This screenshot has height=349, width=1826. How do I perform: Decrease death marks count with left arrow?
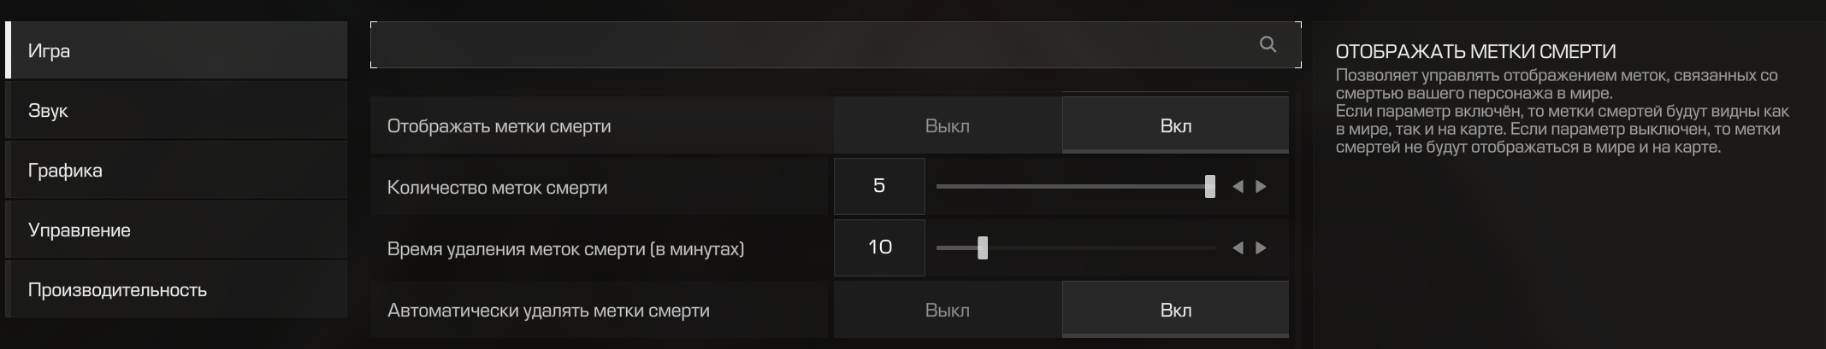1237,186
